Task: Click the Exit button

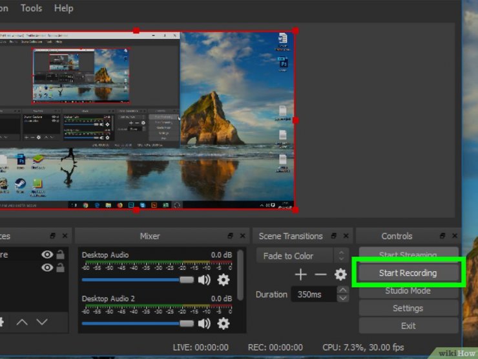Action: 408,326
